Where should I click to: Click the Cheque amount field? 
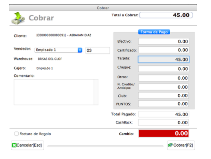click(x=164, y=69)
